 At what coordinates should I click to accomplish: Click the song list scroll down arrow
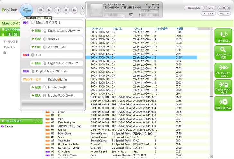click(x=211, y=156)
